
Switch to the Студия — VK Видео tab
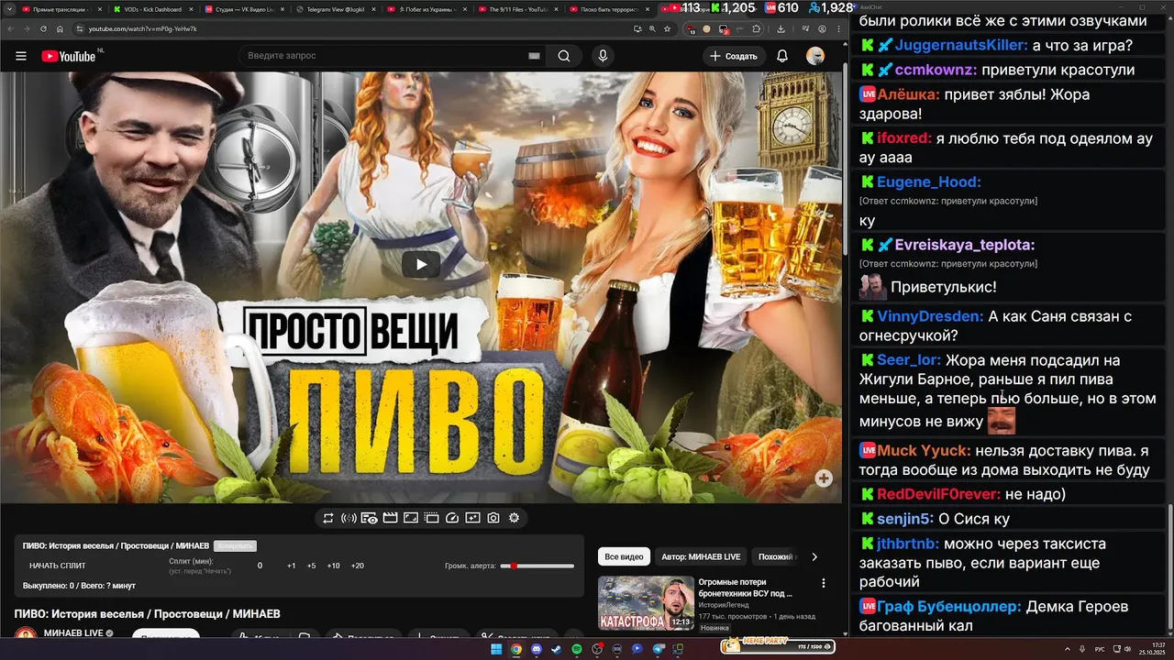click(244, 9)
